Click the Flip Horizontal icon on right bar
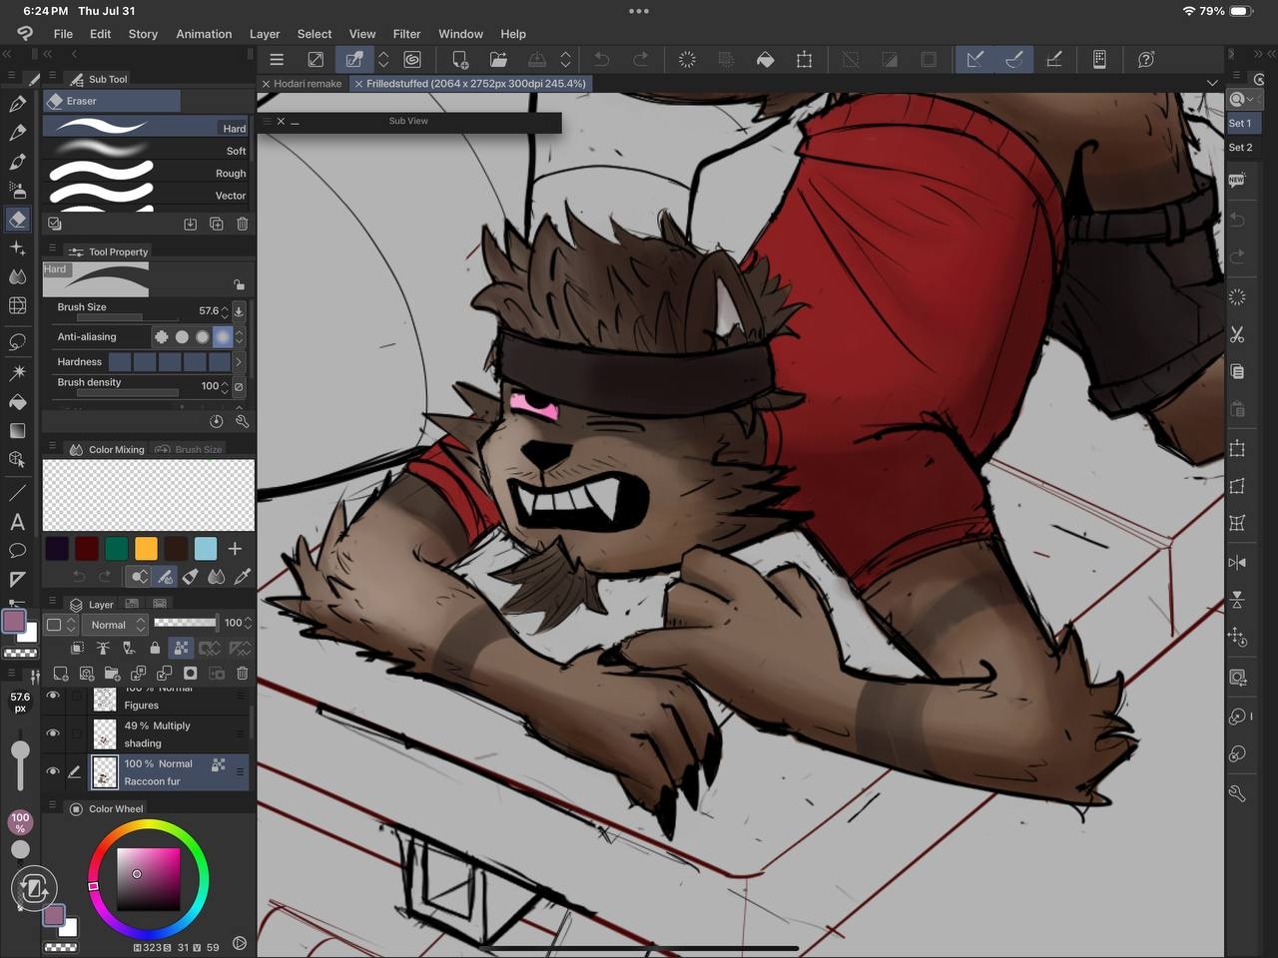The image size is (1278, 958). tap(1237, 563)
